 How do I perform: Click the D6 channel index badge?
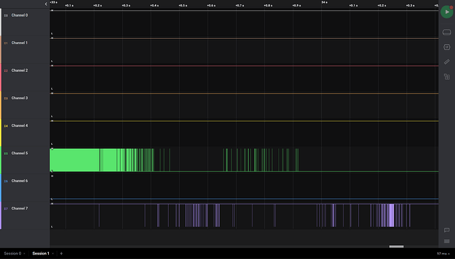pyautogui.click(x=6, y=181)
